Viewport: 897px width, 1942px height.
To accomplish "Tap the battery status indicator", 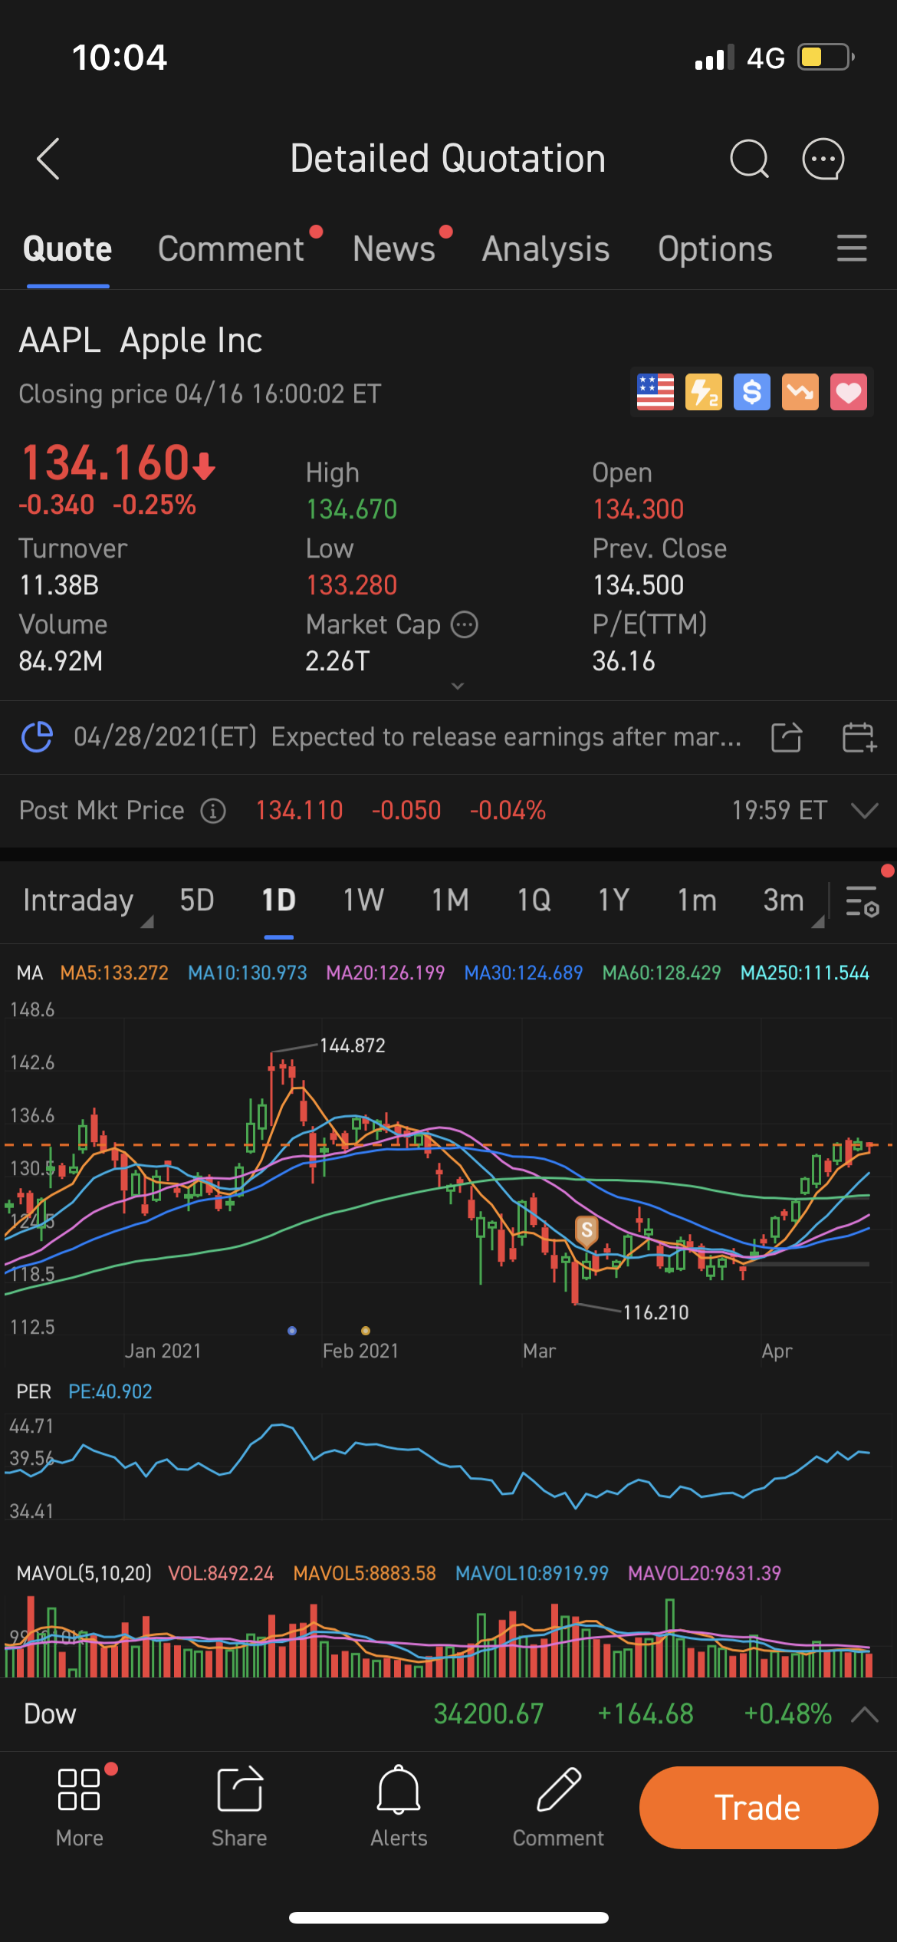I will pyautogui.click(x=826, y=58).
